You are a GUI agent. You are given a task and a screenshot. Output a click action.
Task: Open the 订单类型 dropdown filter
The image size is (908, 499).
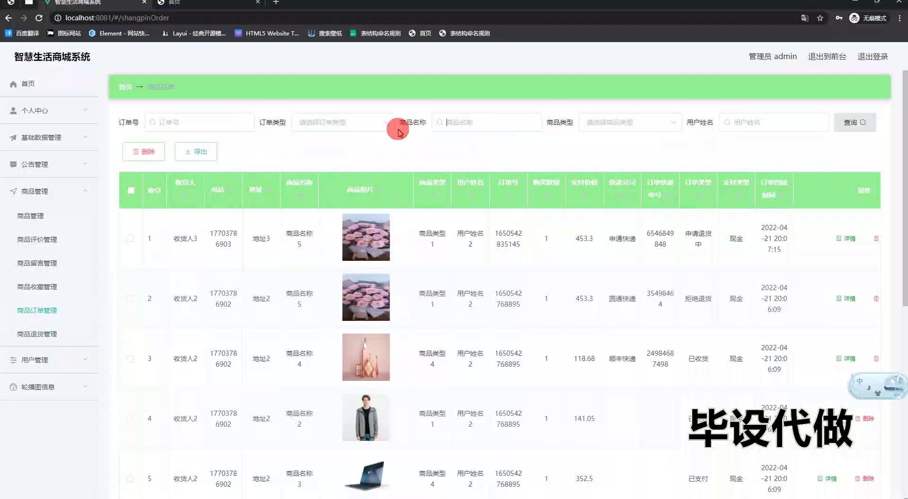click(x=343, y=122)
